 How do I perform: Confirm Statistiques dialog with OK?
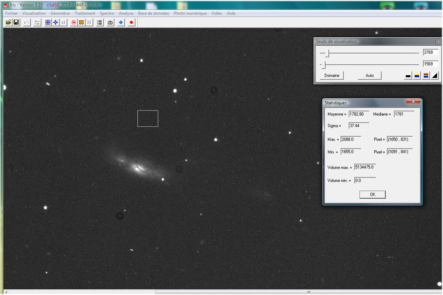pos(373,194)
